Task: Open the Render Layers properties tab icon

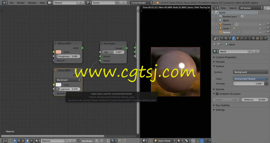Action: click(x=226, y=39)
